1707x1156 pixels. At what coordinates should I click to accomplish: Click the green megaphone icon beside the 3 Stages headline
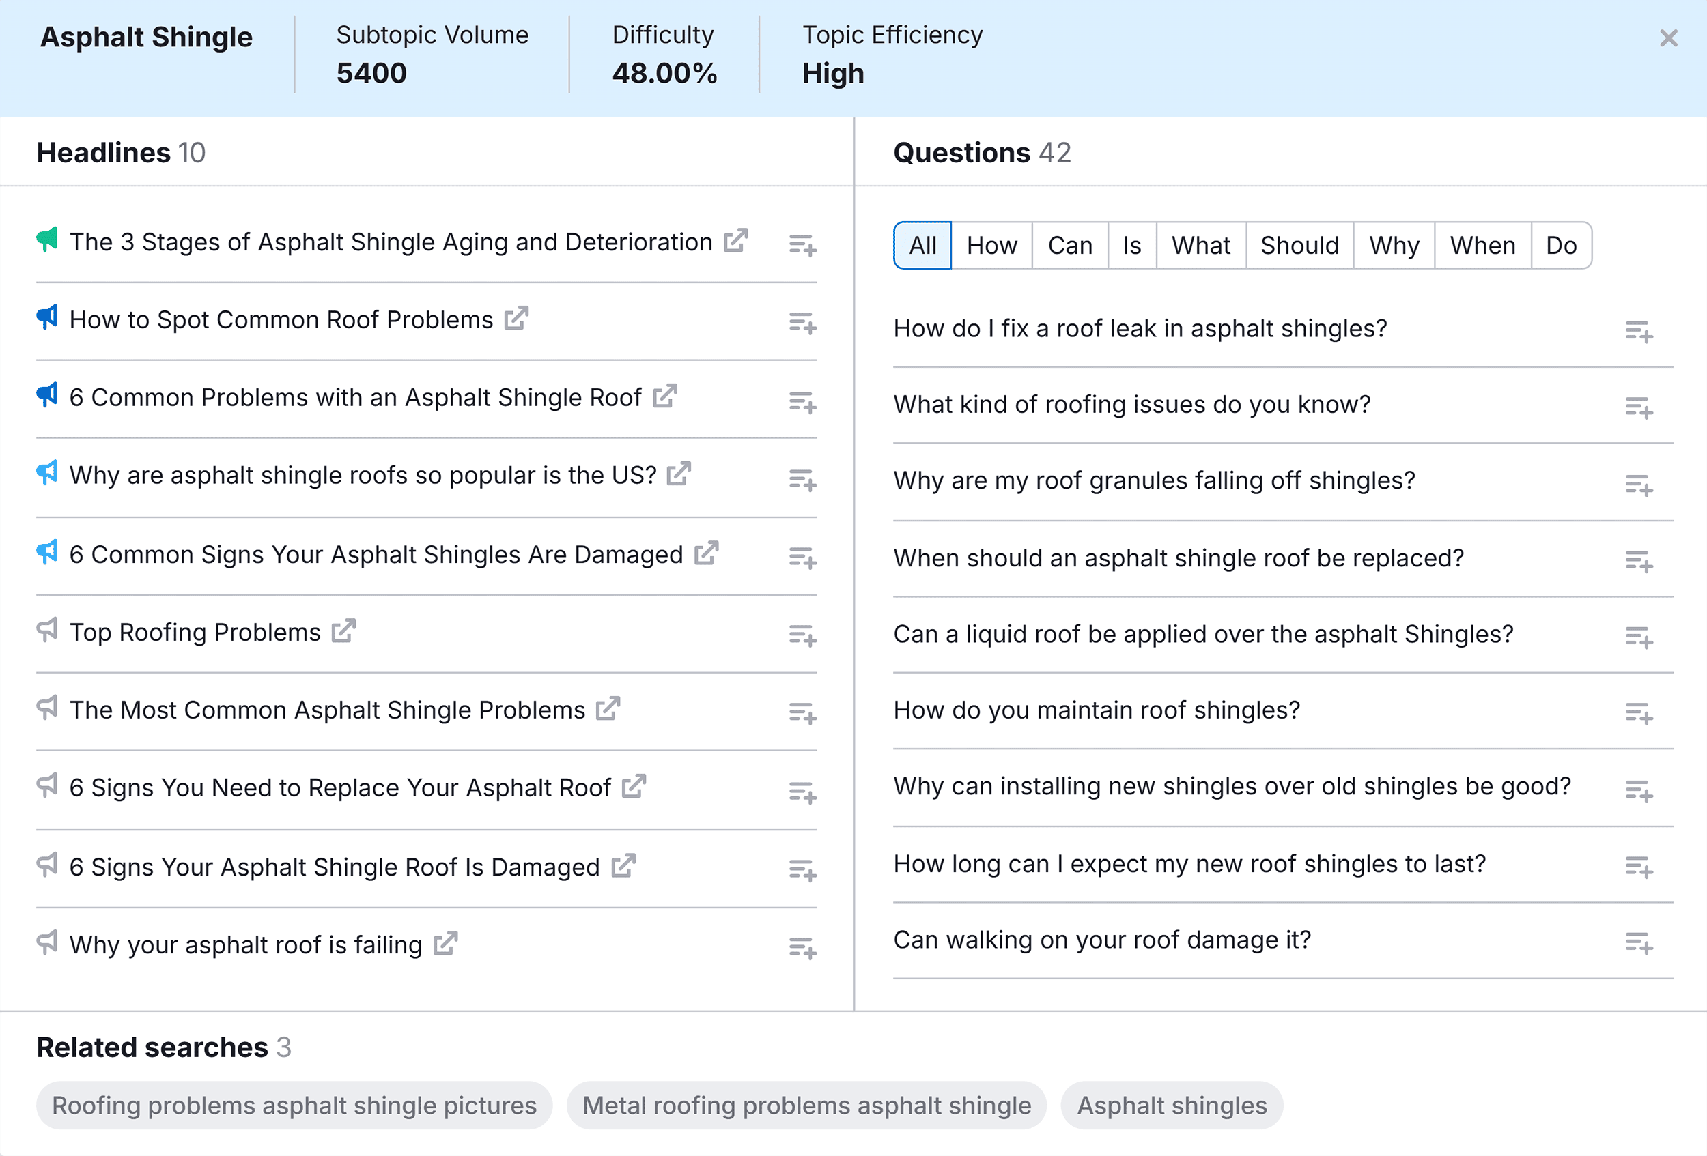click(x=46, y=241)
